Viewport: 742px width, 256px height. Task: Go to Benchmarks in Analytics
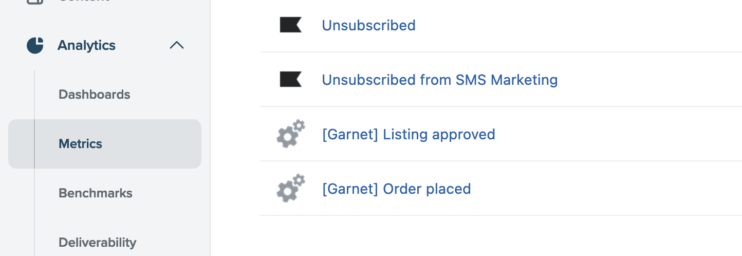coord(96,193)
